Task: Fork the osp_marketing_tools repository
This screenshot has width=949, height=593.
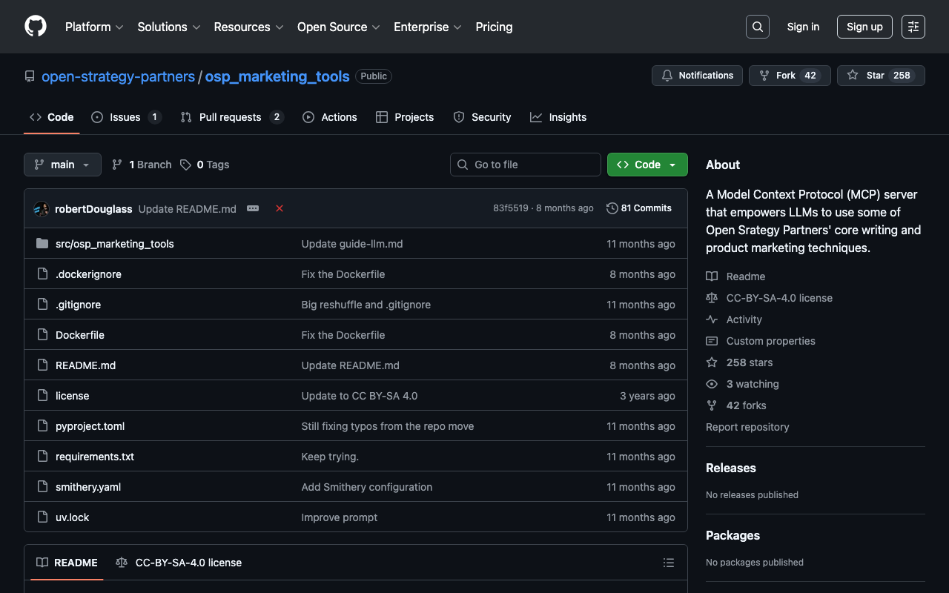Action: [x=785, y=76]
